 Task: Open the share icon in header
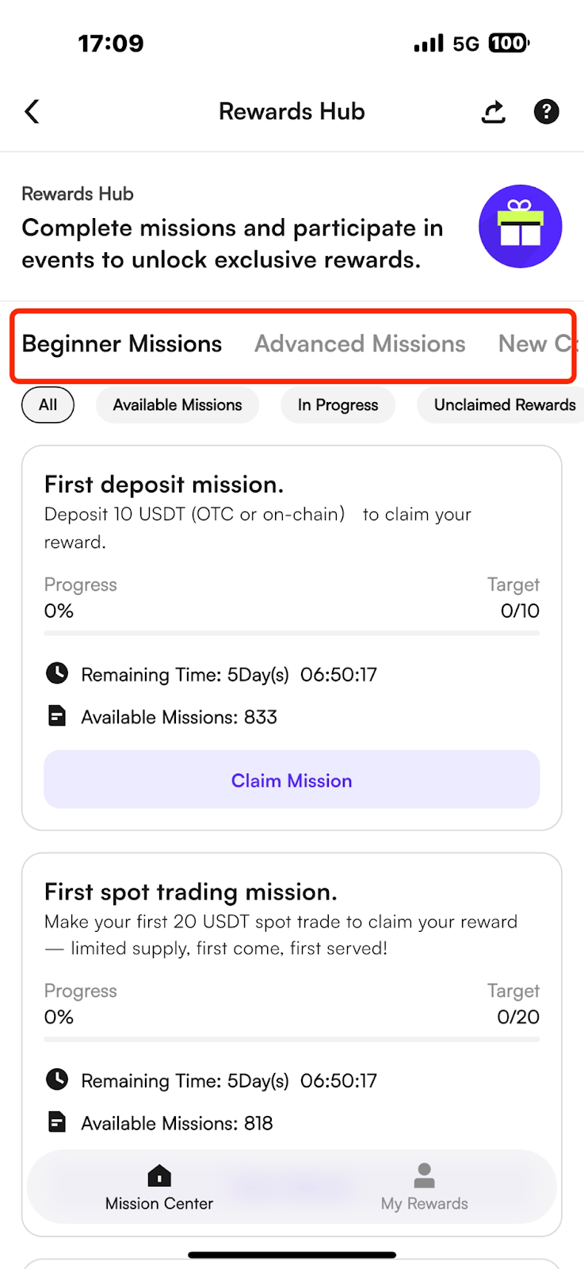coord(494,112)
